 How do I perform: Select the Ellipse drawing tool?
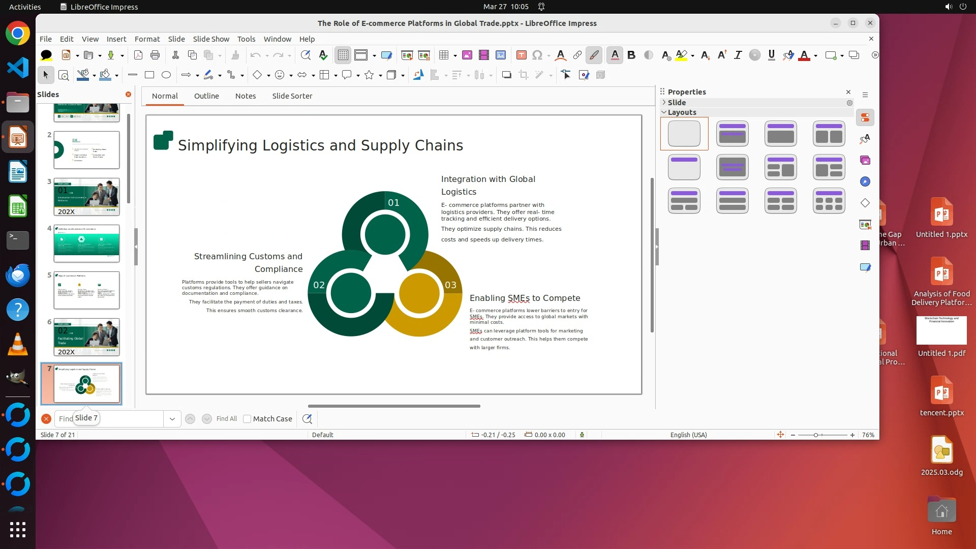[166, 75]
